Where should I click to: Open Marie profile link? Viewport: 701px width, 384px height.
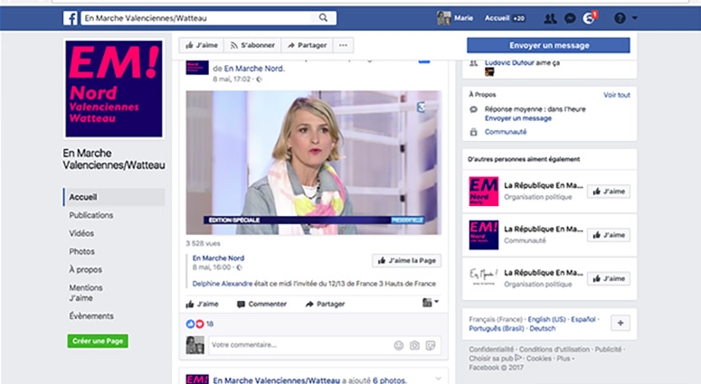[464, 18]
